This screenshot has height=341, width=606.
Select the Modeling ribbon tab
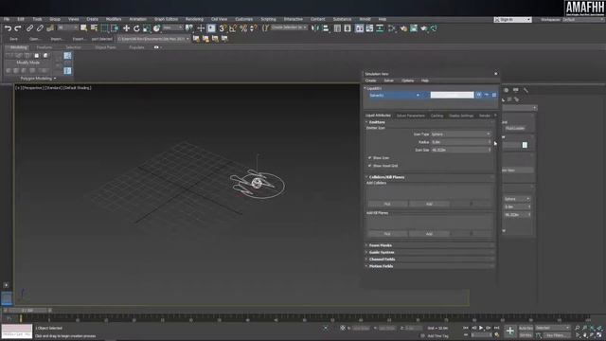pyautogui.click(x=19, y=47)
